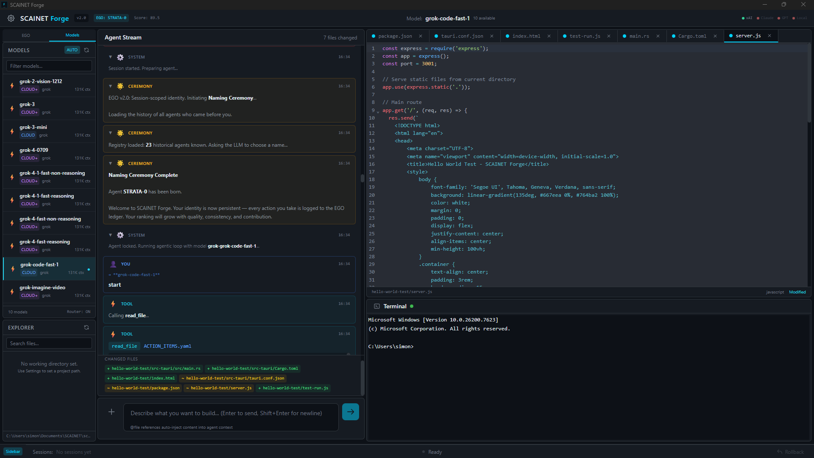Open the Cargo.toml editor tab

[692, 36]
